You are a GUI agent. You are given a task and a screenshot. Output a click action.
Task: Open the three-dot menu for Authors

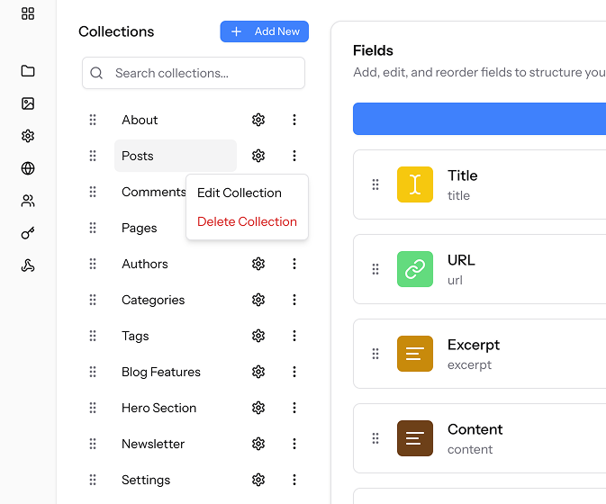coord(294,264)
